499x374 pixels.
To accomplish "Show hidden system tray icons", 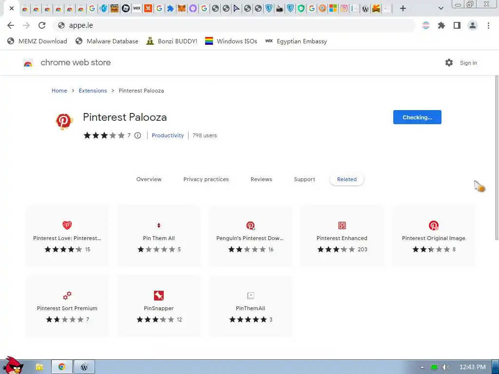I will pyautogui.click(x=422, y=367).
